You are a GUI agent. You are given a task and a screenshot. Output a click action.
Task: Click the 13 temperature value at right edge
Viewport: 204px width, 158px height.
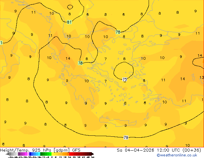coord(202,77)
